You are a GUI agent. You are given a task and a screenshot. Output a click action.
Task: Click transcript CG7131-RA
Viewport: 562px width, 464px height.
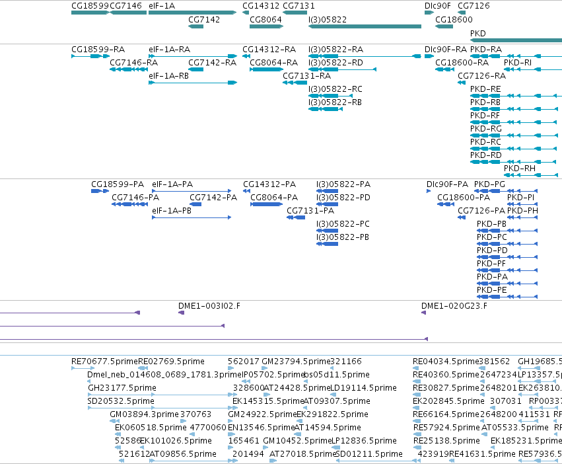pyautogui.click(x=307, y=76)
